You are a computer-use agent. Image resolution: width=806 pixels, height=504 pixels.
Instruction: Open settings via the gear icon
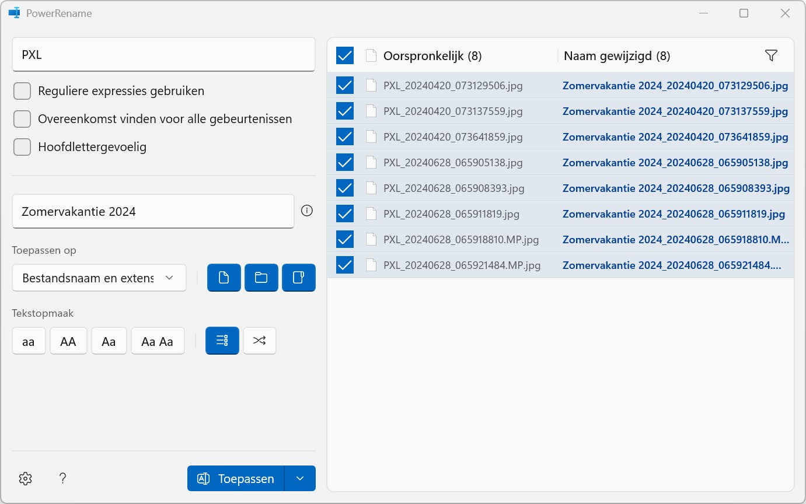tap(25, 479)
